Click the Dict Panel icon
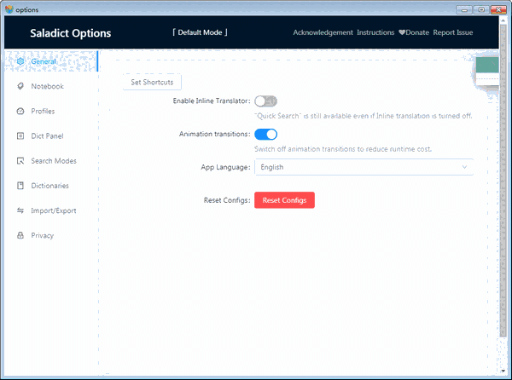Viewport: 512px width, 380px height. 20,135
